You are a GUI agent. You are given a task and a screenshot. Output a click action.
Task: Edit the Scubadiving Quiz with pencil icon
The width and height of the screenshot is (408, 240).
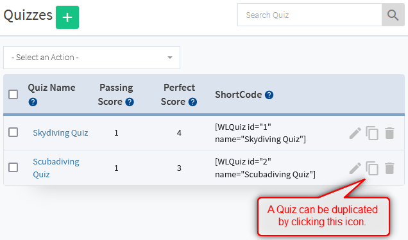point(355,168)
